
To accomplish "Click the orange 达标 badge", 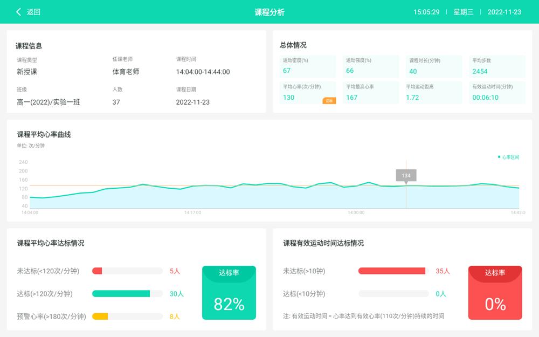I will [x=329, y=100].
